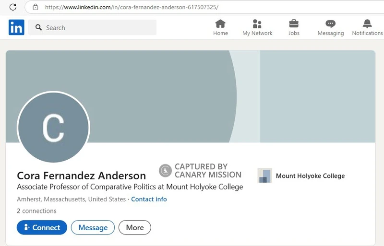This screenshot has width=384, height=246.
Task: Open the More actions dropdown button
Action: [x=135, y=227]
